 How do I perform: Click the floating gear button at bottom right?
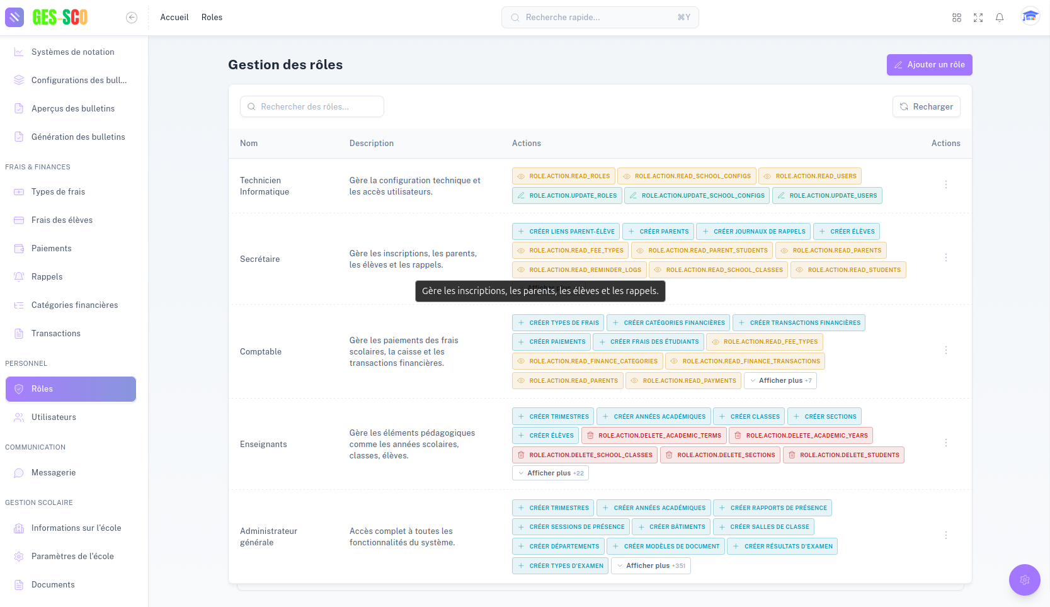(x=1024, y=579)
